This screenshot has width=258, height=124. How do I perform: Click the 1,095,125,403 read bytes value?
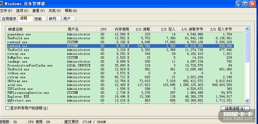click(191, 85)
